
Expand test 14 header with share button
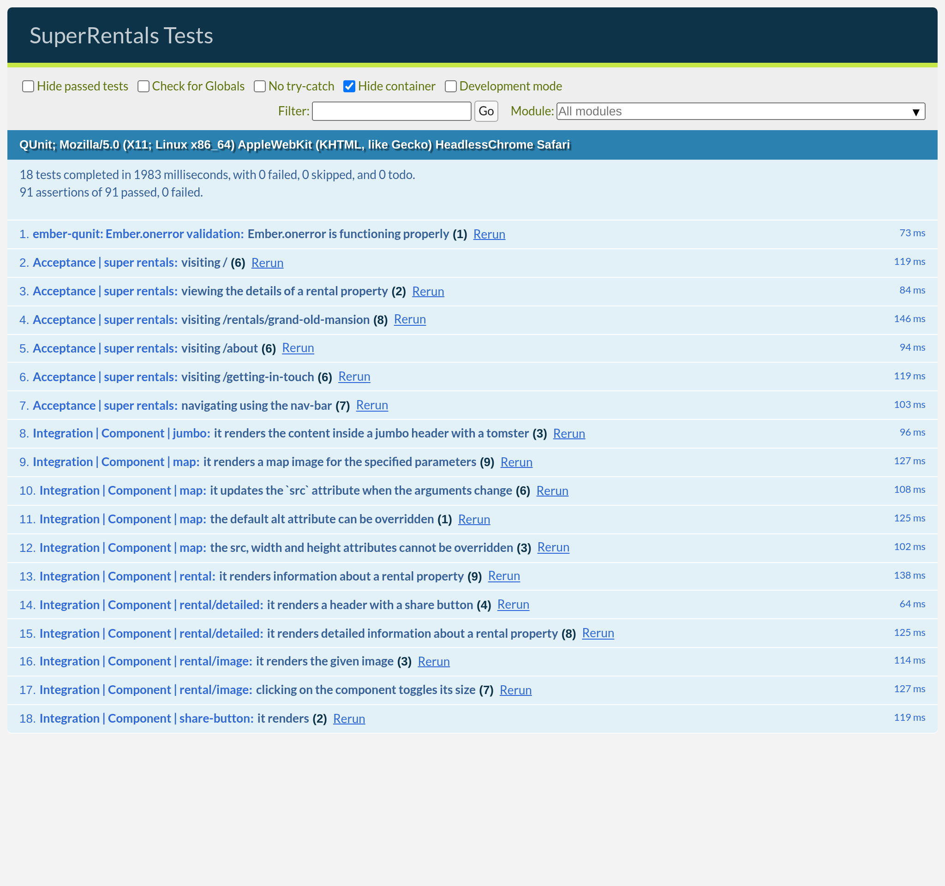370,605
